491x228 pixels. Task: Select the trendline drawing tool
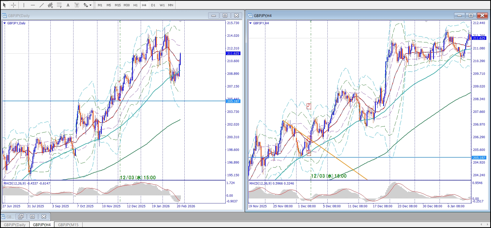pyautogui.click(x=42, y=5)
